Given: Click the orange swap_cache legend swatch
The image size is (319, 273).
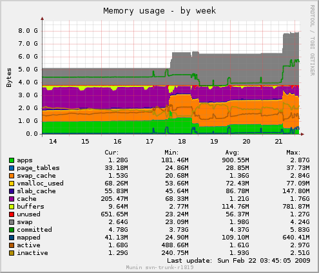Looking at the screenshot, I should [x=12, y=176].
